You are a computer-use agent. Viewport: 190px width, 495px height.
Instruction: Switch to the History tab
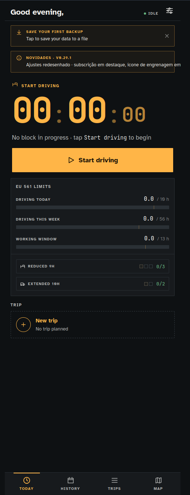[x=70, y=483]
